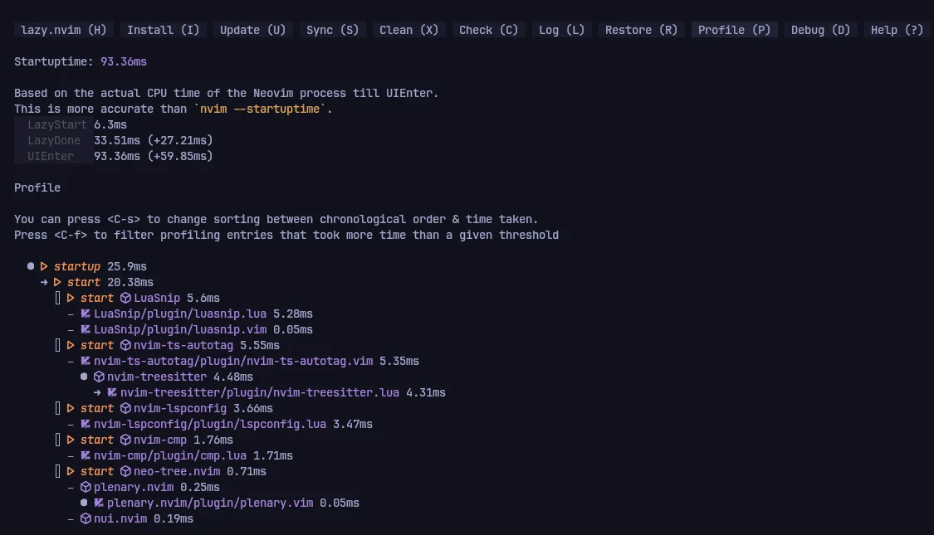Click the 33.51ms (+27.21ms) timing
This screenshot has height=535, width=934.
[x=153, y=140]
